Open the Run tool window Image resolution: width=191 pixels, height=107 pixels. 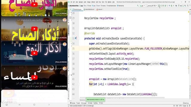coord(96,103)
